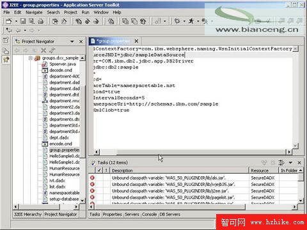The height and width of the screenshot is (230, 307).
Task: Switch to the J2EE Hierarchy tab
Action: coord(28,215)
